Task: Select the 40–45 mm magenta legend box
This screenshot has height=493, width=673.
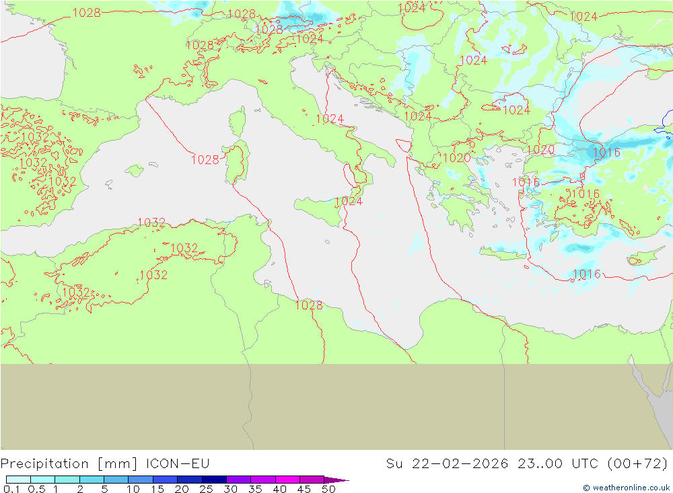Action: tap(287, 480)
